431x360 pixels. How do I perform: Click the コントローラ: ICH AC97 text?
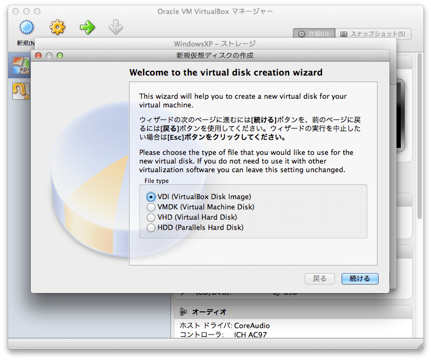[x=223, y=335]
